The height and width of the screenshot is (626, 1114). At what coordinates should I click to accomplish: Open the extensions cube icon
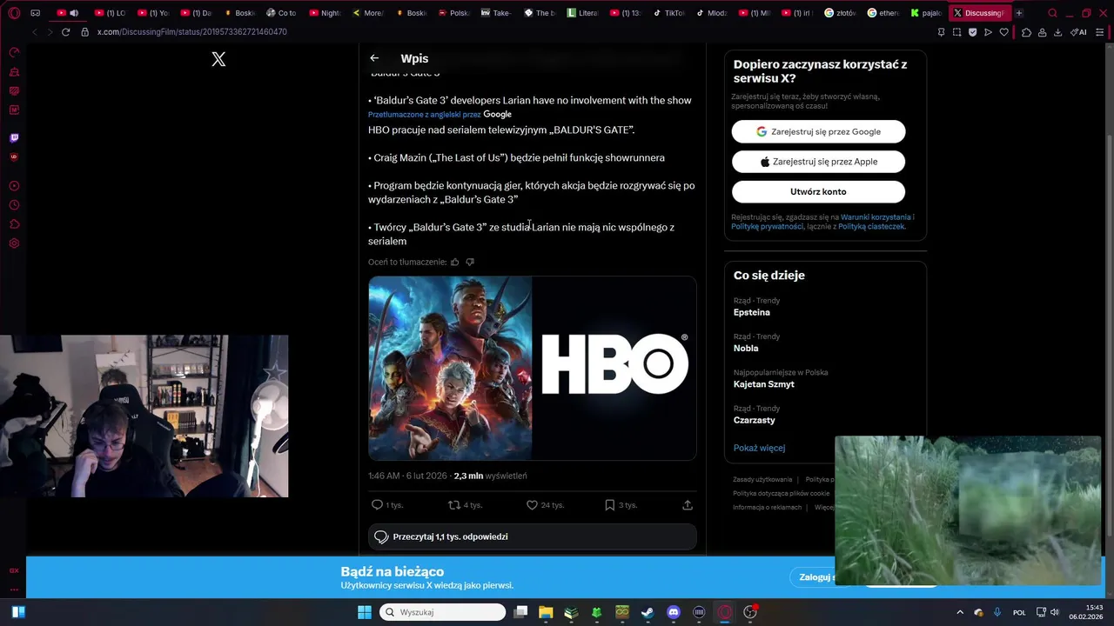1026,32
